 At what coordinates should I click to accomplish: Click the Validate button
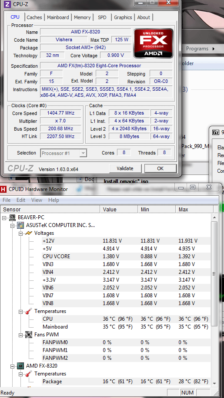(x=125, y=168)
